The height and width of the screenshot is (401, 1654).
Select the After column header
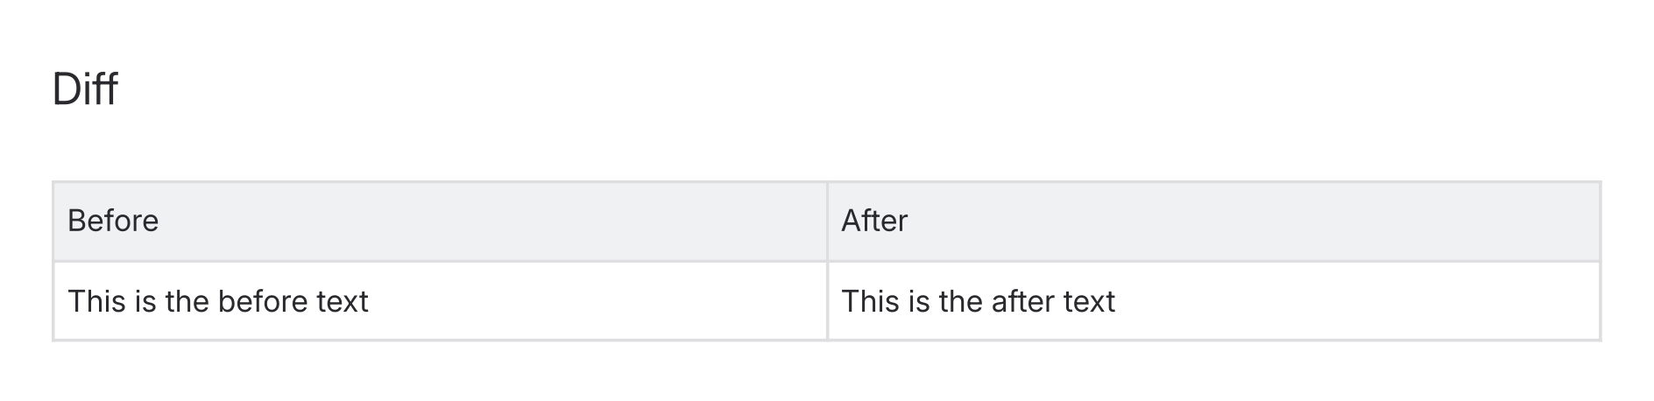(874, 221)
